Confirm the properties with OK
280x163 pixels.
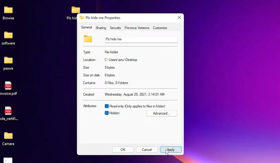[x=123, y=150]
